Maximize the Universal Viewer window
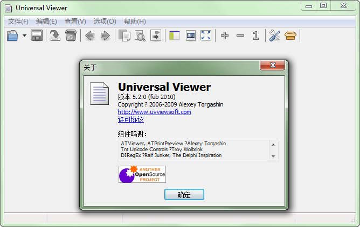360x227 pixels. tap(323, 6)
